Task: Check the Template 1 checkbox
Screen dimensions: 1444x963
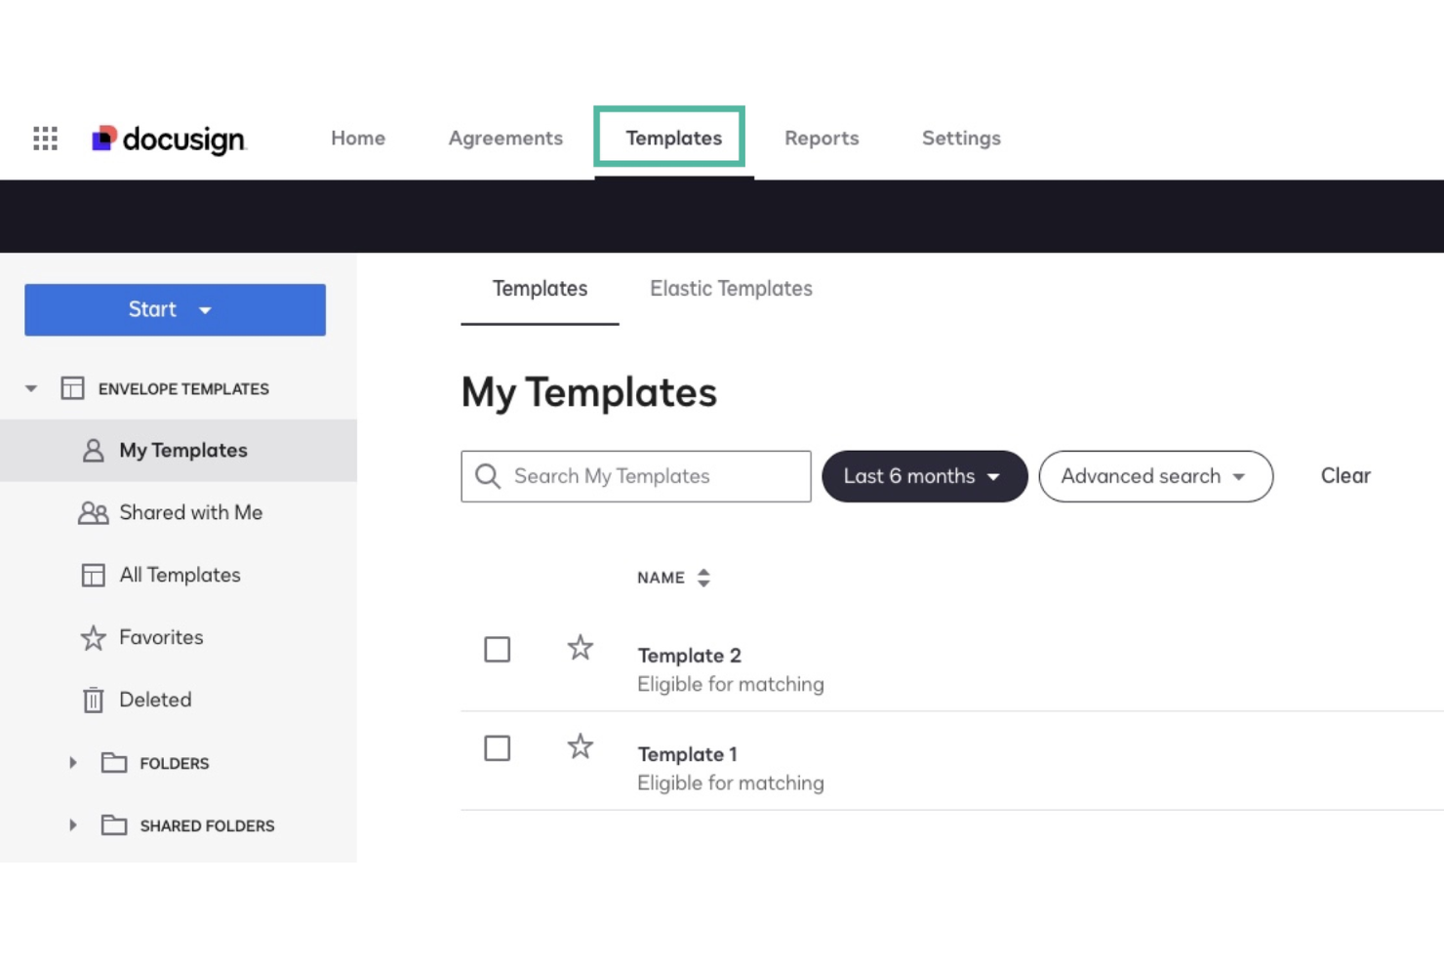Action: tap(497, 748)
